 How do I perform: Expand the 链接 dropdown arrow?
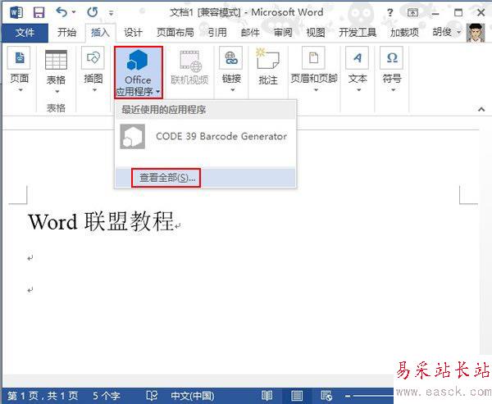pos(233,90)
